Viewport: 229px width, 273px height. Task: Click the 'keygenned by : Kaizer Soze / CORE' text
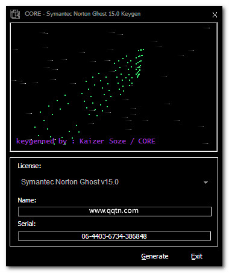[x=86, y=141]
